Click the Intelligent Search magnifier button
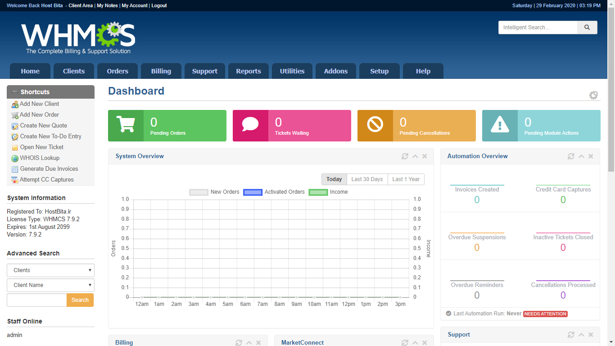 click(587, 27)
